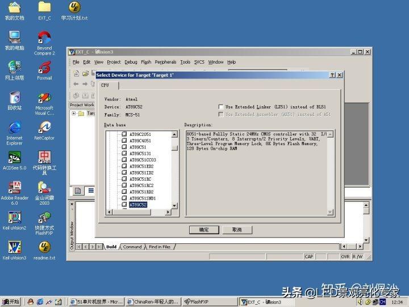
Task: Launch Foxmail from desktop
Action: coord(44,70)
